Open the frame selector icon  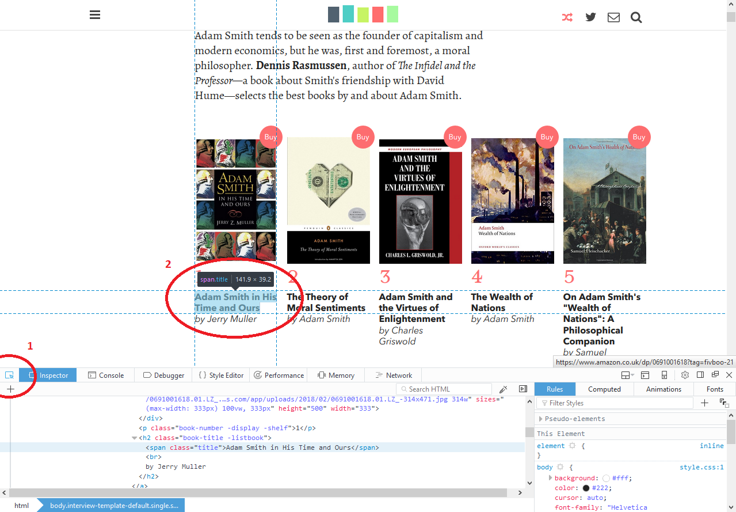tap(627, 375)
